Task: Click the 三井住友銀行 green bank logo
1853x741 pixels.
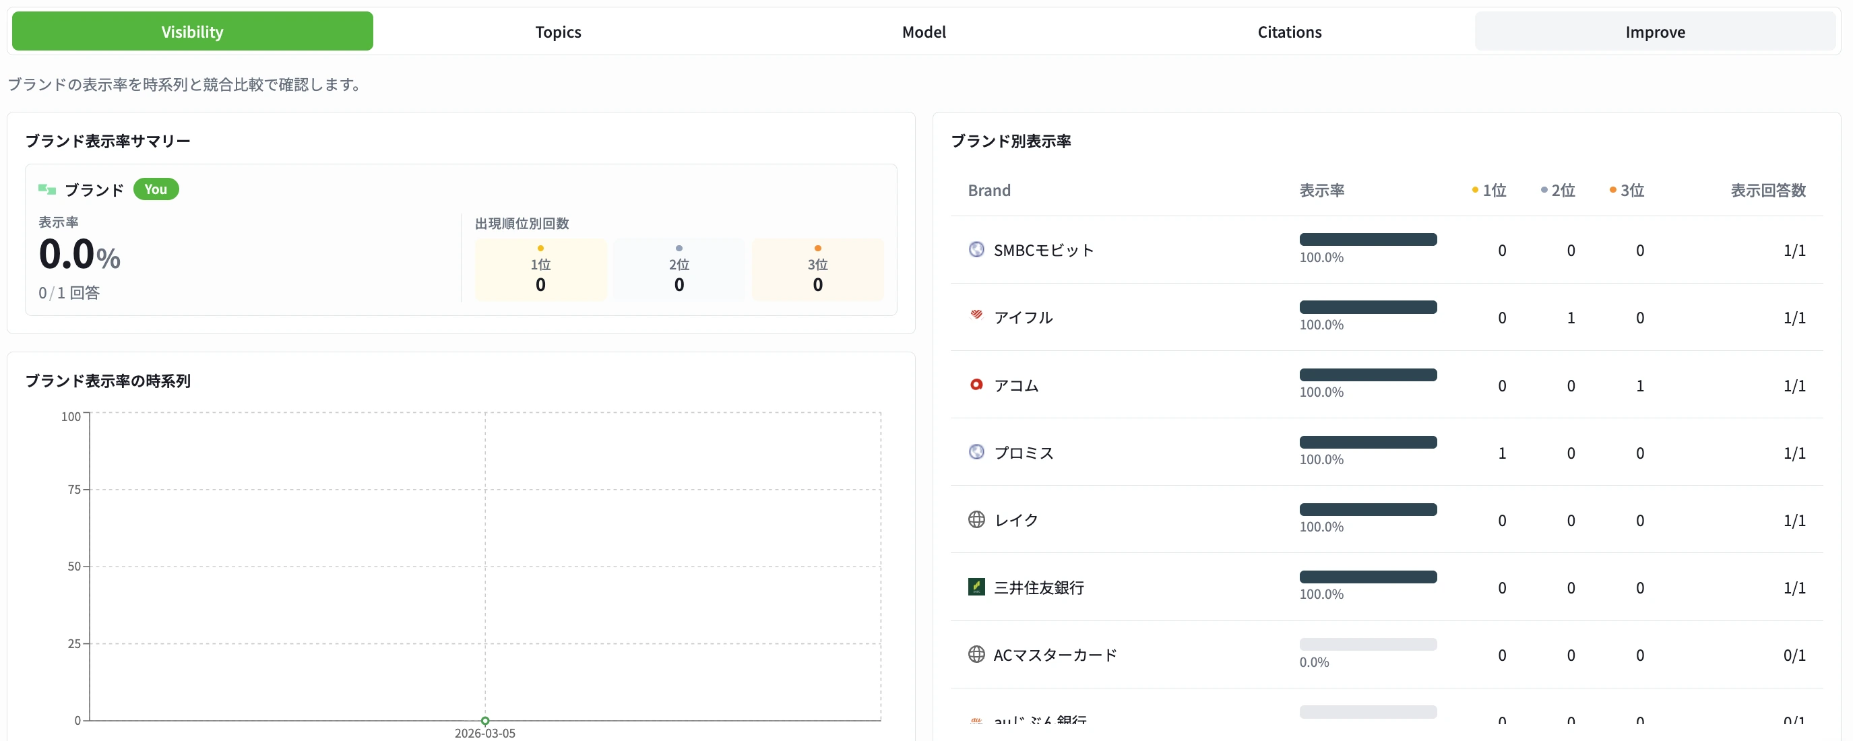Action: coord(976,587)
